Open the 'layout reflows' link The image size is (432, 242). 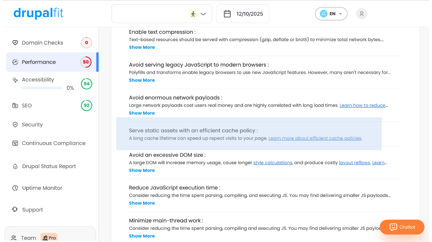354,163
